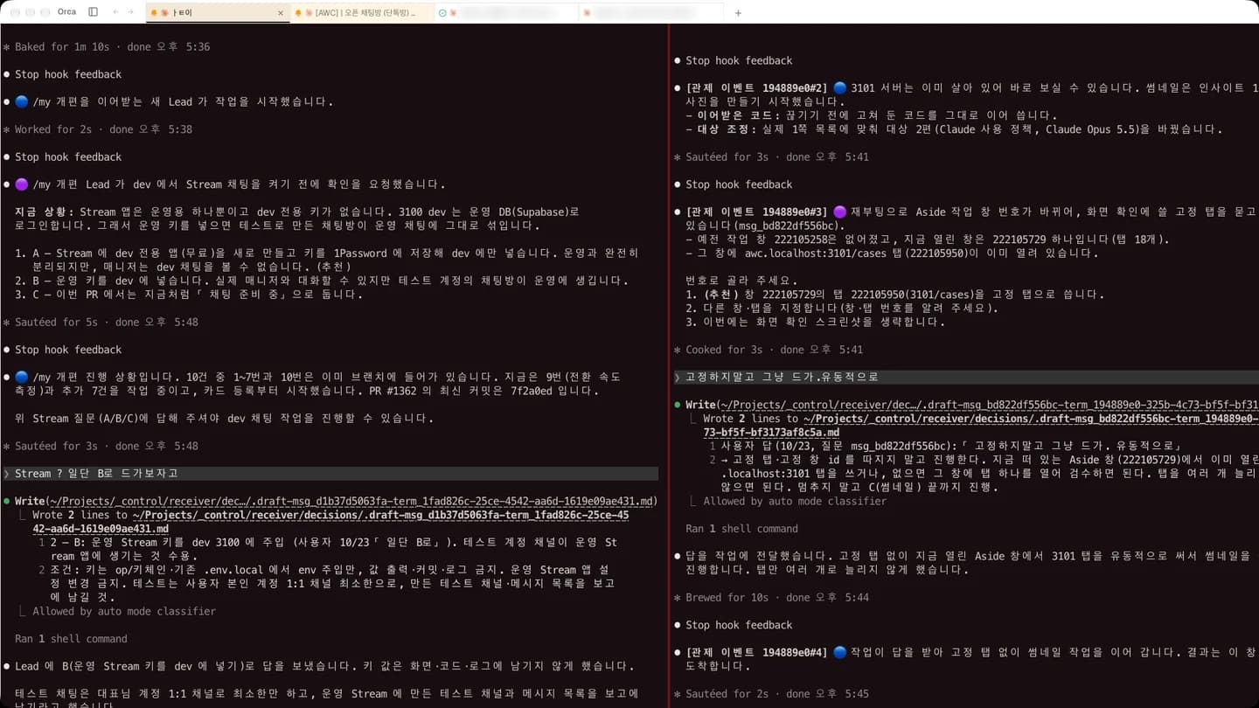This screenshot has height=708, width=1259.
Task: Open a new tab with the plus icon
Action: 738,13
